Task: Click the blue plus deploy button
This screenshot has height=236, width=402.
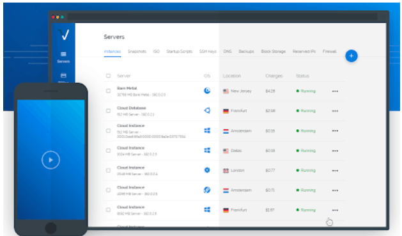Action: [352, 56]
